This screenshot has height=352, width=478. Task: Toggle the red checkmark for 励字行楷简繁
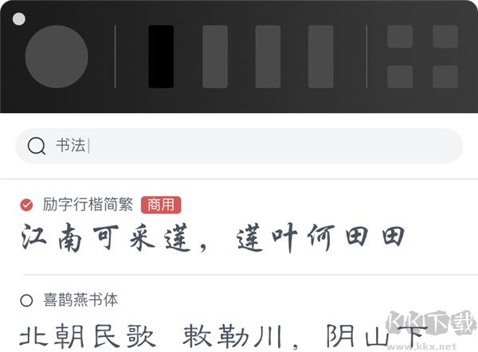pos(26,205)
